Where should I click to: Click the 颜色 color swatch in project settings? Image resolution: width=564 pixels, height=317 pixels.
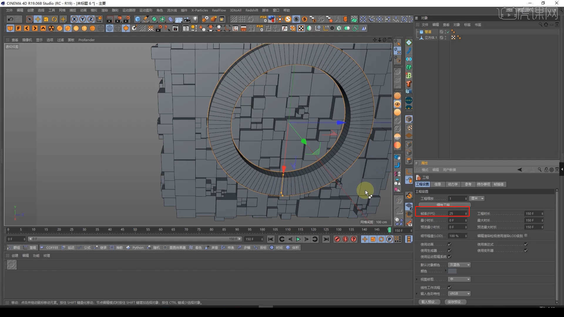coord(453,271)
